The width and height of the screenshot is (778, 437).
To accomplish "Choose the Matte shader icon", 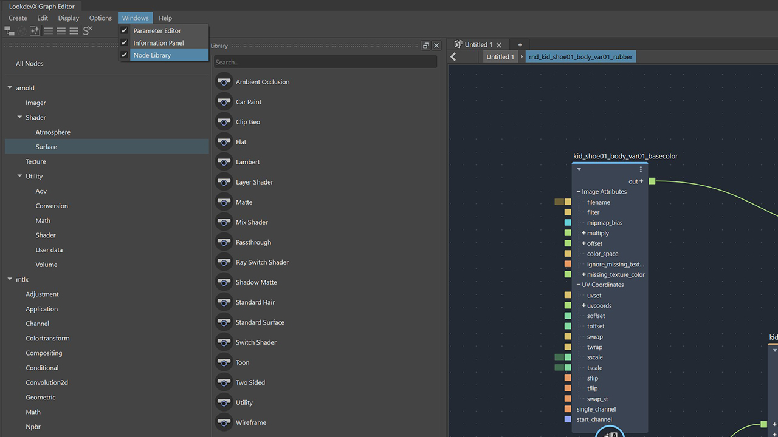I will pyautogui.click(x=224, y=202).
